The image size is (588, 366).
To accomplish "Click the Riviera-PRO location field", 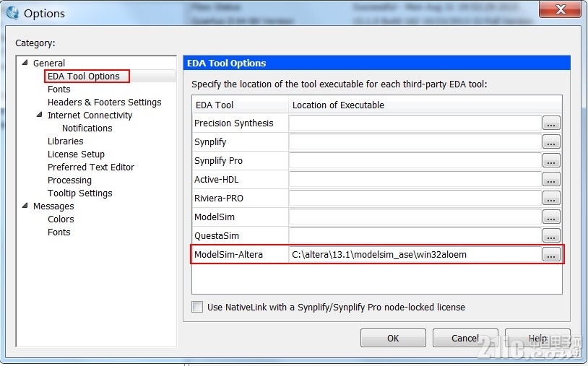I will (415, 198).
